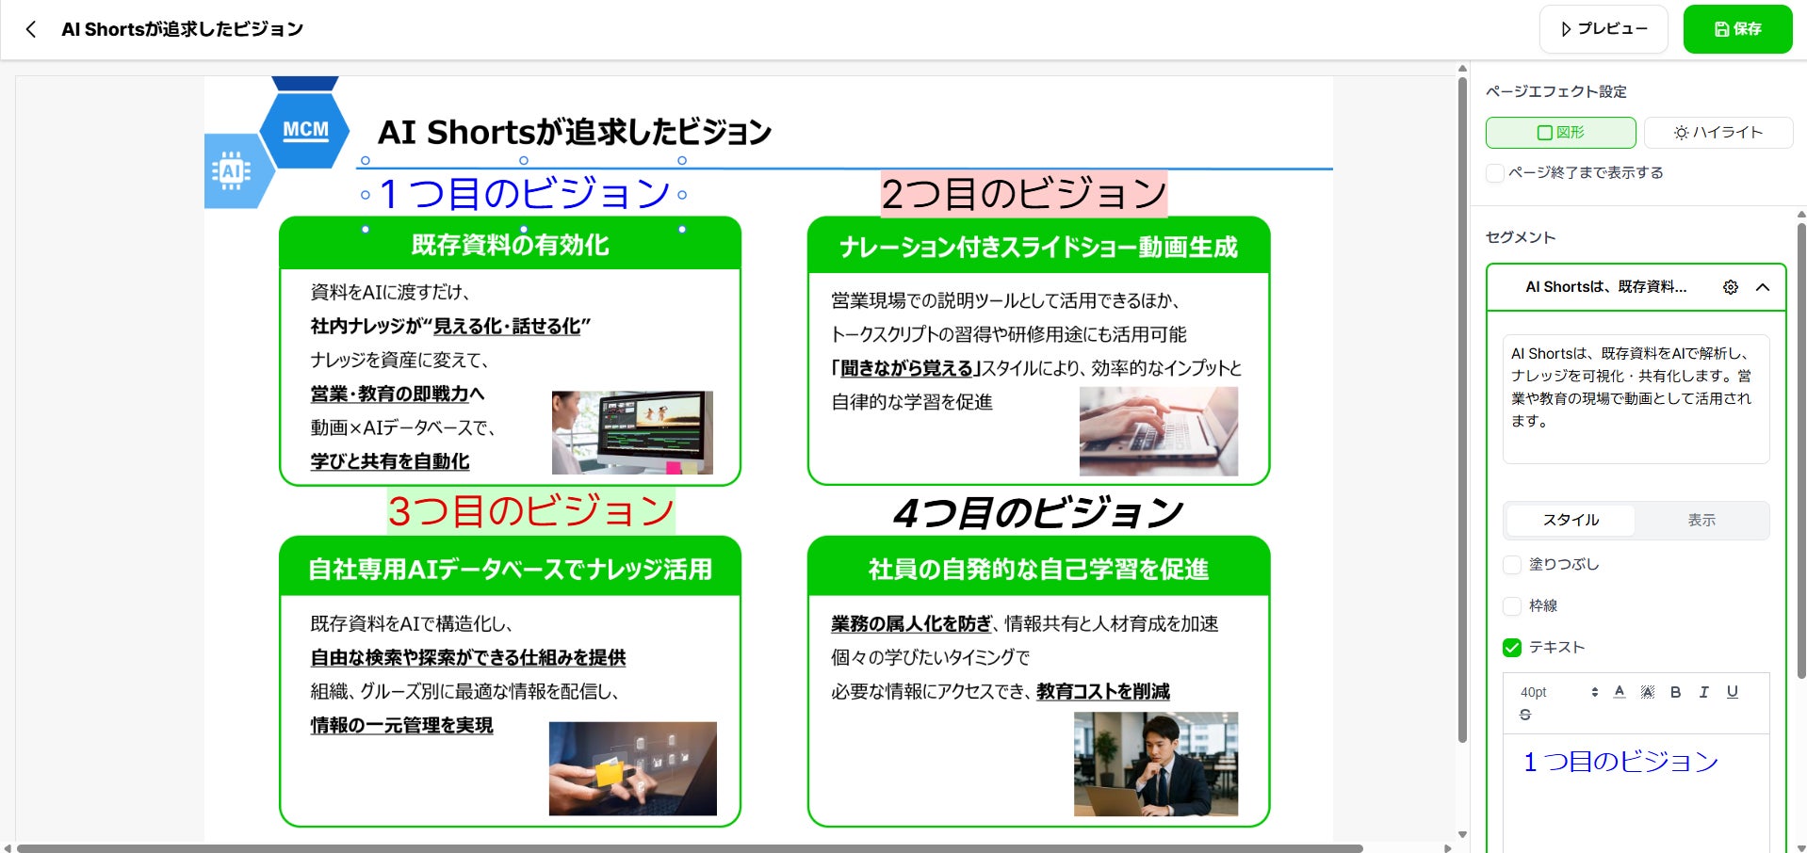This screenshot has width=1807, height=853.
Task: Click the video editing monitor image
Action: tap(632, 433)
